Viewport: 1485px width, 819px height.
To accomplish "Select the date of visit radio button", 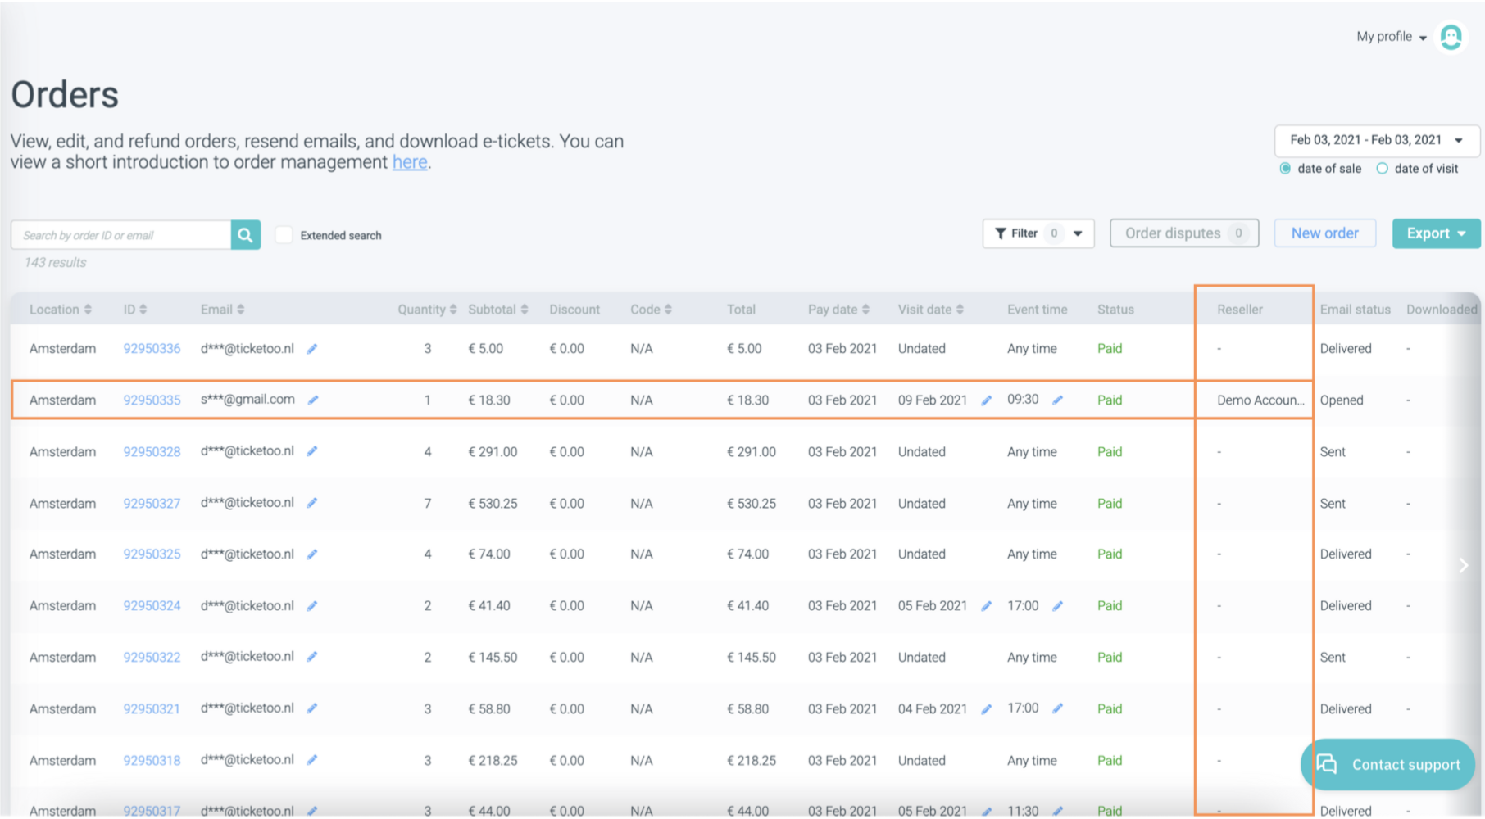I will click(x=1383, y=169).
